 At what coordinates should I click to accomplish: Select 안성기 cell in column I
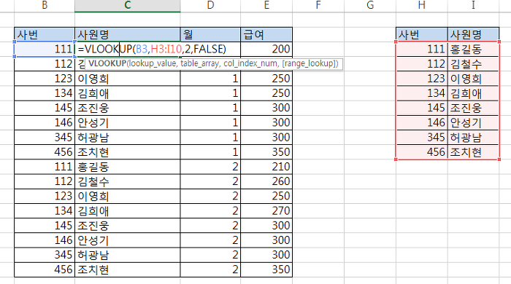tap(473, 122)
